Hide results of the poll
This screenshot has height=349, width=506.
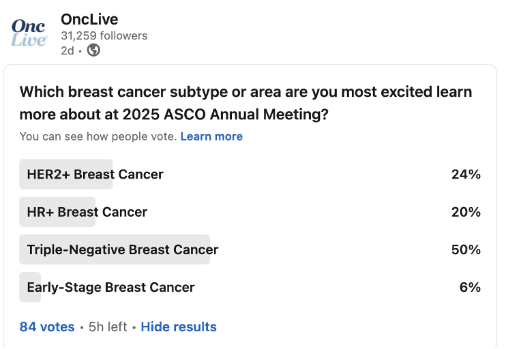[179, 327]
